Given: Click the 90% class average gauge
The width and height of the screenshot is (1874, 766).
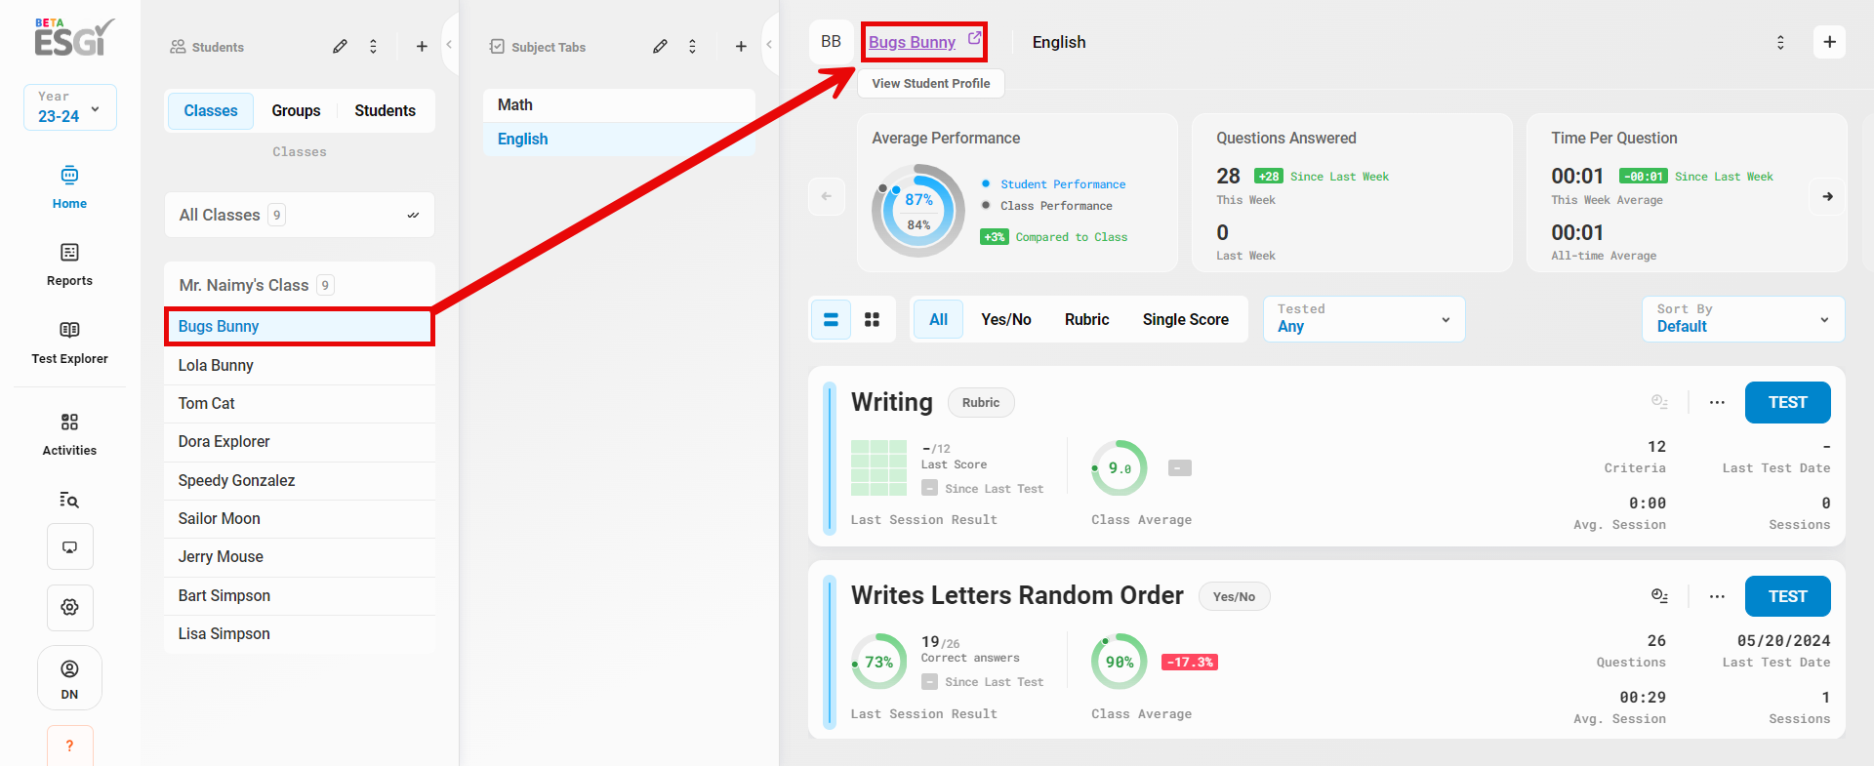Looking at the screenshot, I should click(1120, 662).
